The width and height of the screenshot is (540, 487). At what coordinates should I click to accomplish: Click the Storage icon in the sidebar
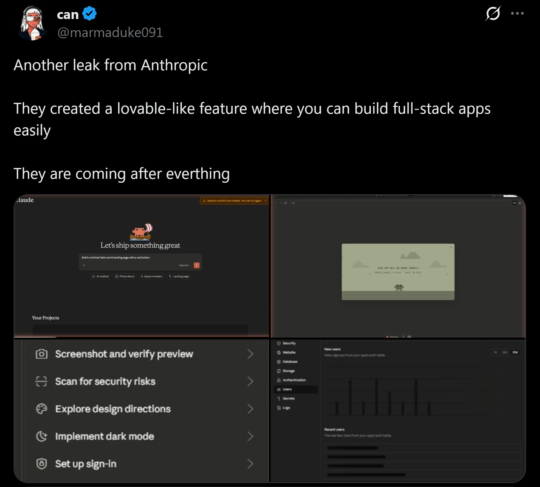279,371
